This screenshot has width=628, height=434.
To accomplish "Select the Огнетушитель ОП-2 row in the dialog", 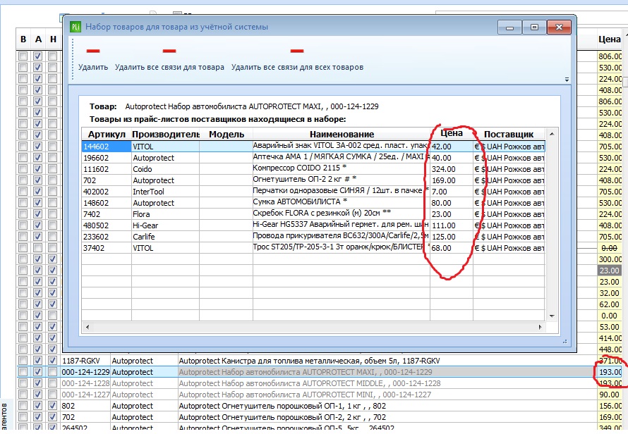I will (x=313, y=180).
